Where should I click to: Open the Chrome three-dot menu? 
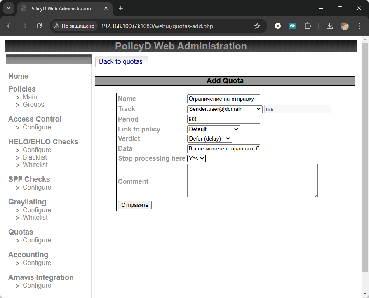click(360, 26)
